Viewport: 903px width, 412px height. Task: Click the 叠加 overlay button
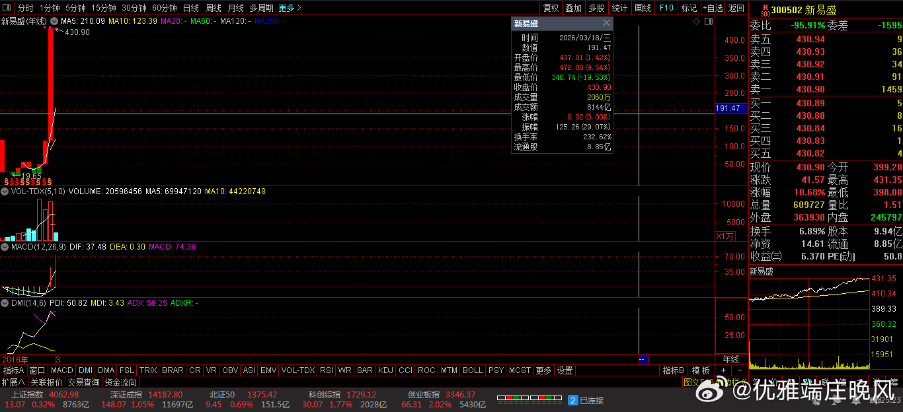[573, 8]
